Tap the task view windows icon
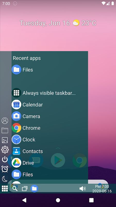Image resolution: width=116 pixels, height=207 pixels. click(24, 189)
